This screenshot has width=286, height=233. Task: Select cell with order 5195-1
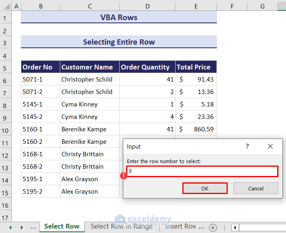coord(41,179)
